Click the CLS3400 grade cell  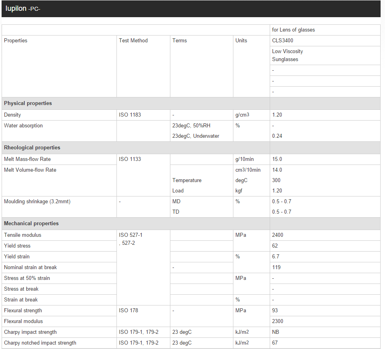coord(325,41)
